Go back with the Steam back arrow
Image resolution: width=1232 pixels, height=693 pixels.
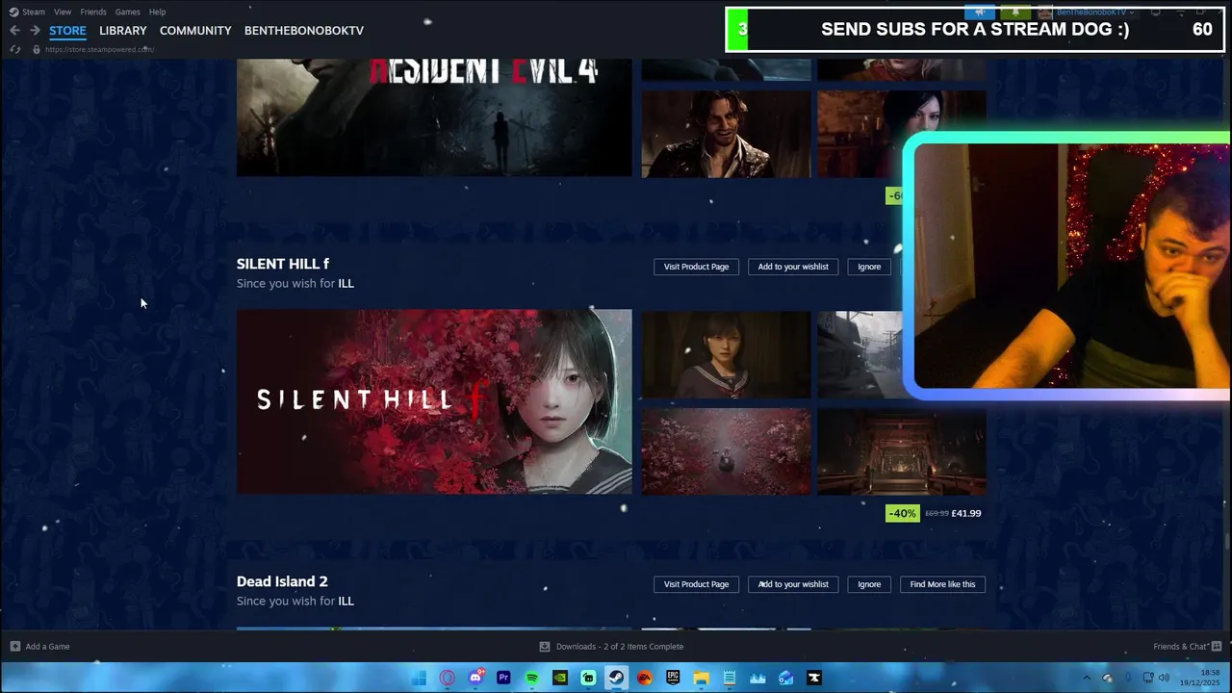coord(14,31)
